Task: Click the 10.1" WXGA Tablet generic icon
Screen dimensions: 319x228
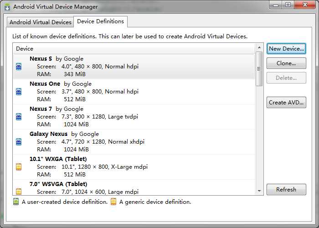Action: (x=19, y=167)
